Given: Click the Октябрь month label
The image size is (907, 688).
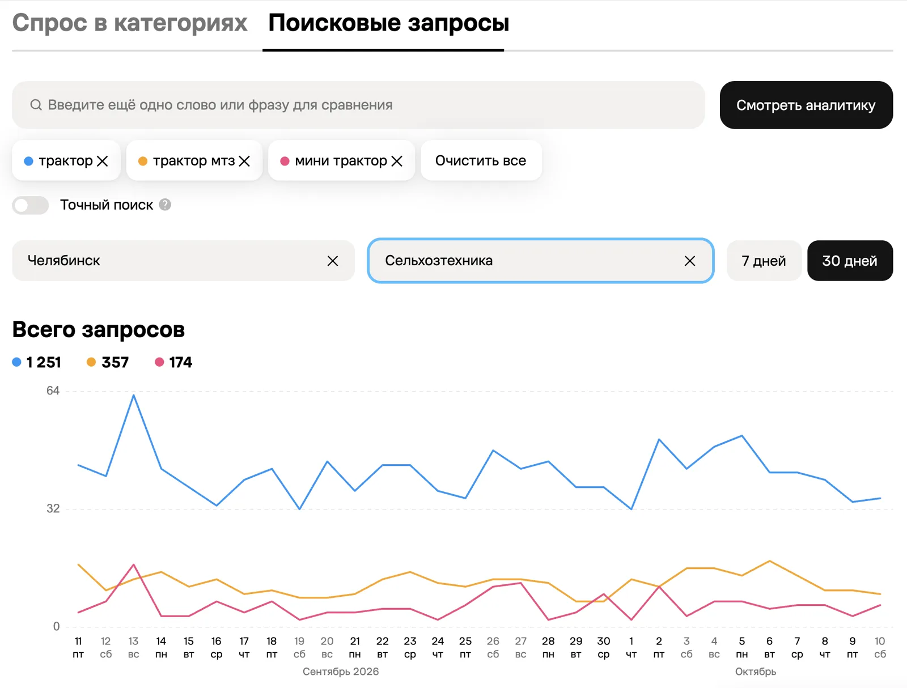Looking at the screenshot, I should pos(756,672).
